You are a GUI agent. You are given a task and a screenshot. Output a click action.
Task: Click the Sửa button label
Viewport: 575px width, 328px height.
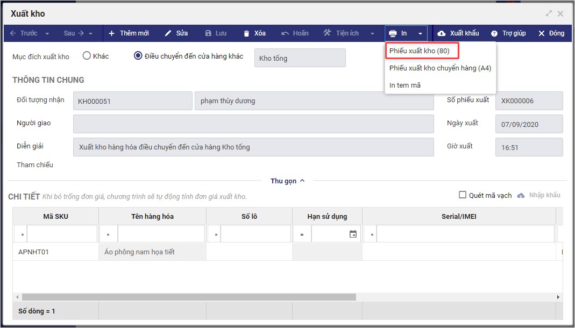pyautogui.click(x=182, y=33)
